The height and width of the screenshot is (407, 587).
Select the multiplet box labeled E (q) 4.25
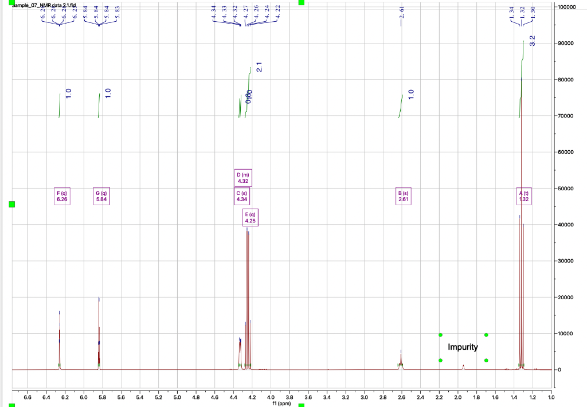point(250,217)
